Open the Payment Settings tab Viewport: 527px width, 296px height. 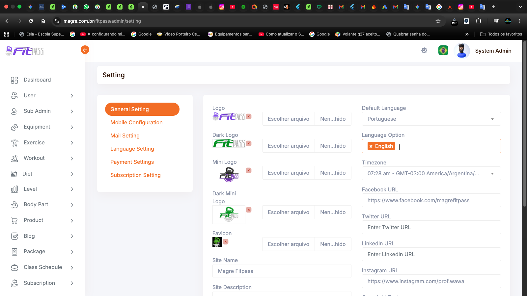tap(132, 162)
